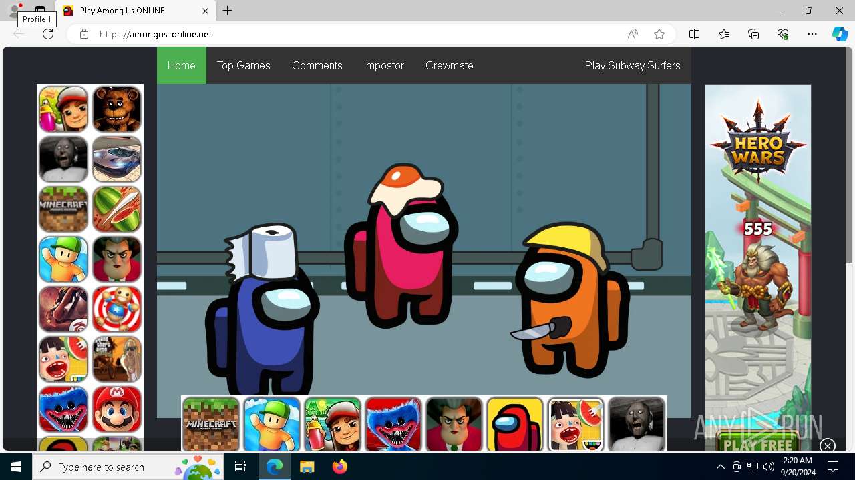Open the Copilot sidebar
This screenshot has width=855, height=480.
tap(840, 34)
